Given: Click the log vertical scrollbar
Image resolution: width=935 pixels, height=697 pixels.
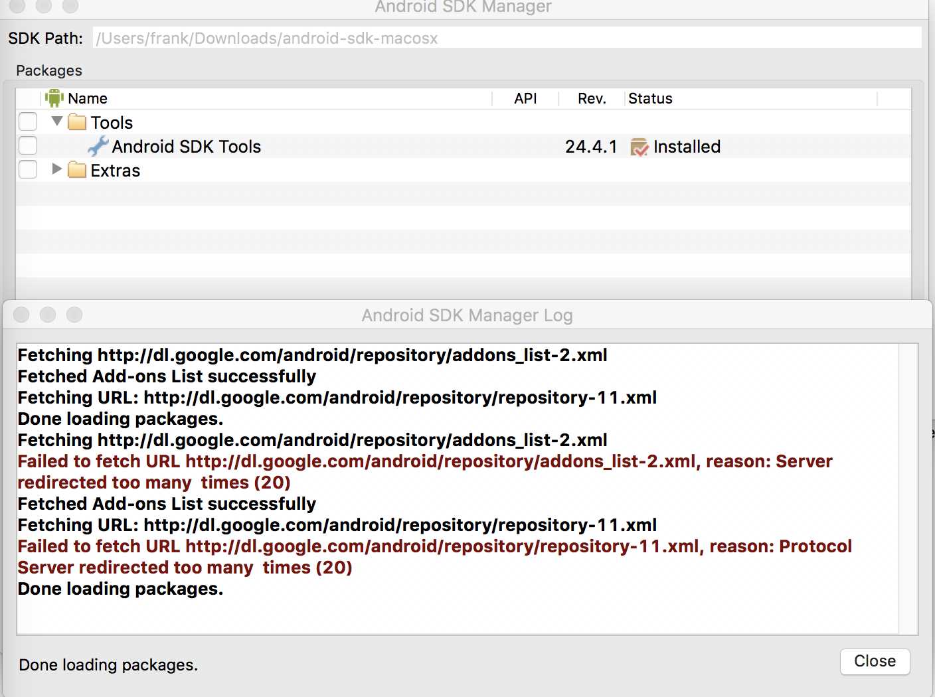Looking at the screenshot, I should (908, 489).
